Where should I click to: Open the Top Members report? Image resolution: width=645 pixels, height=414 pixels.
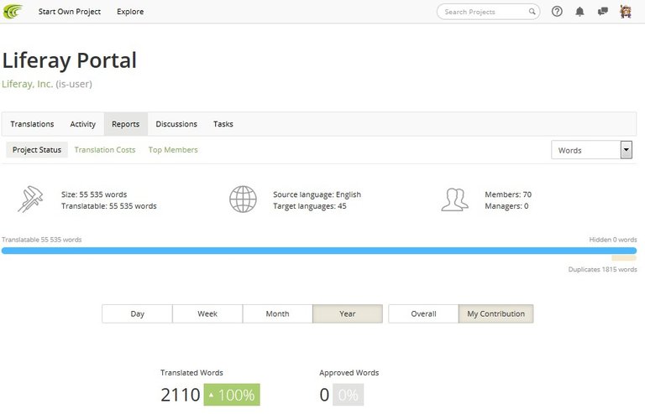[x=173, y=150]
